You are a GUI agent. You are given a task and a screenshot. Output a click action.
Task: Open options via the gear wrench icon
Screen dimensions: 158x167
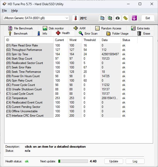click(x=125, y=18)
